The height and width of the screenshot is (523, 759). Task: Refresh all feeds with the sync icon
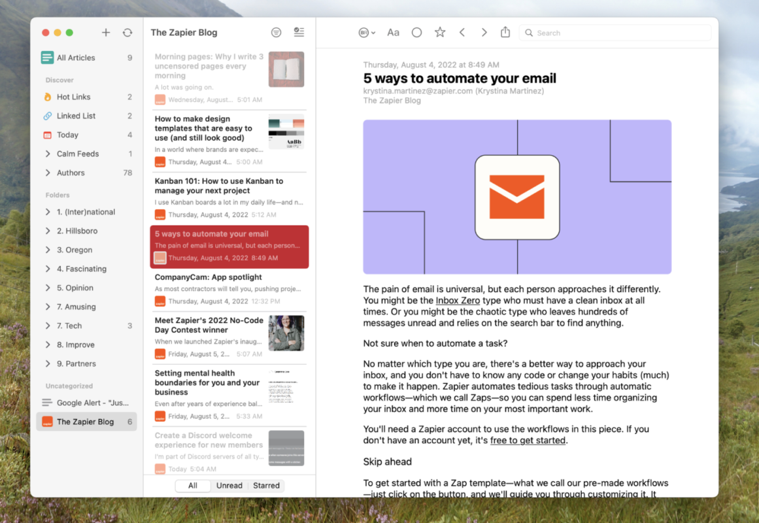[127, 33]
